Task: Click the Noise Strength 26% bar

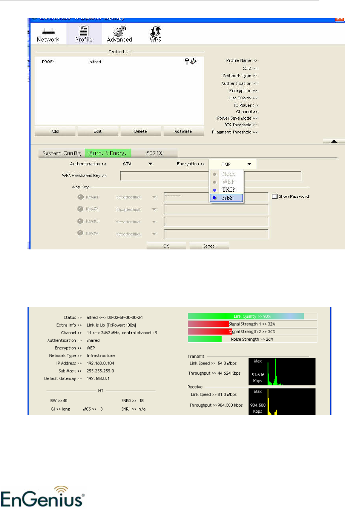Action: click(x=252, y=339)
